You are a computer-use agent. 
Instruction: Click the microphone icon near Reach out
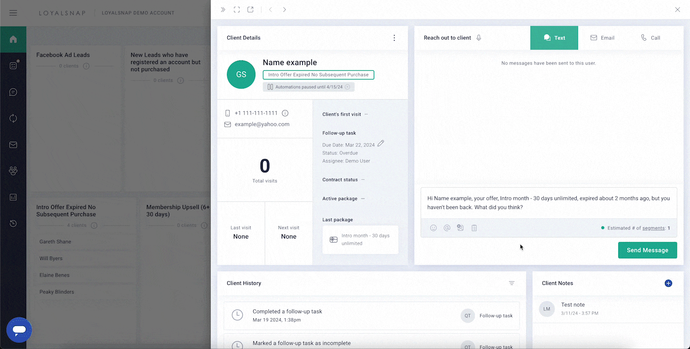click(479, 38)
